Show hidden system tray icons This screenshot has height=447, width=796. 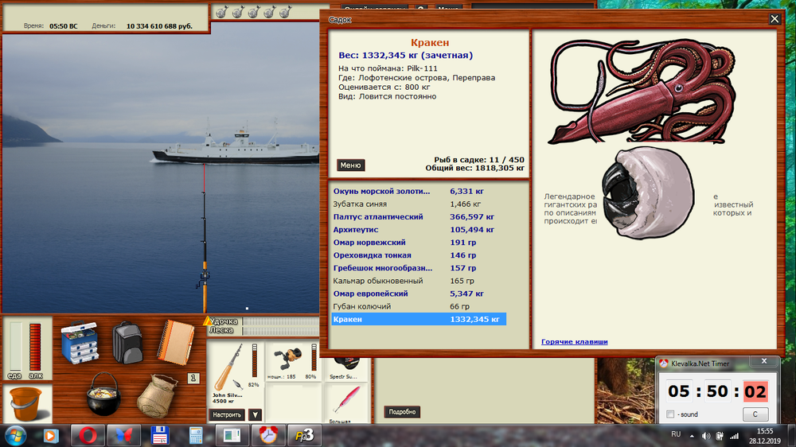[x=689, y=435]
